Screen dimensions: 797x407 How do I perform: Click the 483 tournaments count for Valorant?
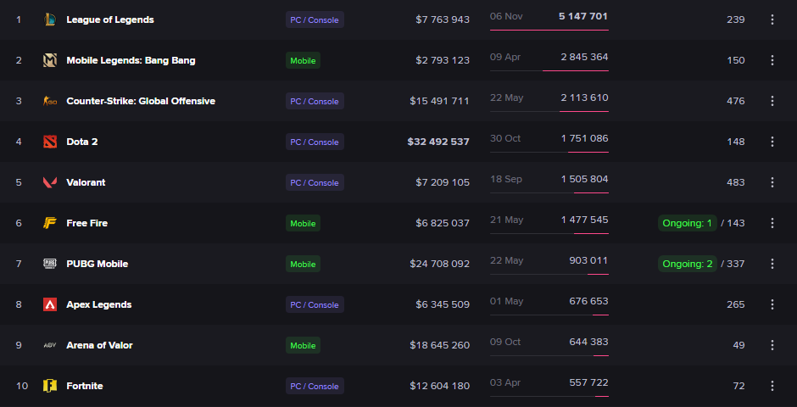[x=736, y=182]
